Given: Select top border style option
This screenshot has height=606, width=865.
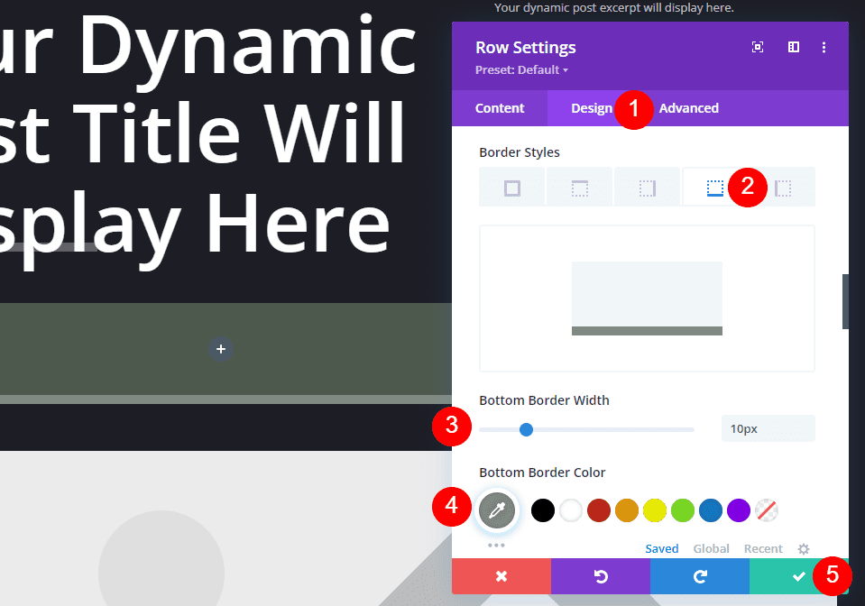Looking at the screenshot, I should [x=579, y=188].
